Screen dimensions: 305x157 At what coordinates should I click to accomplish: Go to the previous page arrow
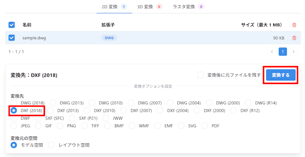click(x=272, y=52)
